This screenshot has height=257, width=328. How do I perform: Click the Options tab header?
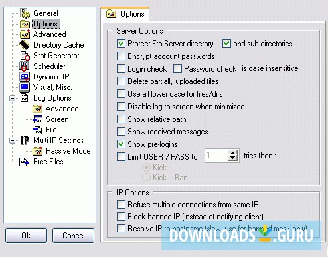pos(125,14)
